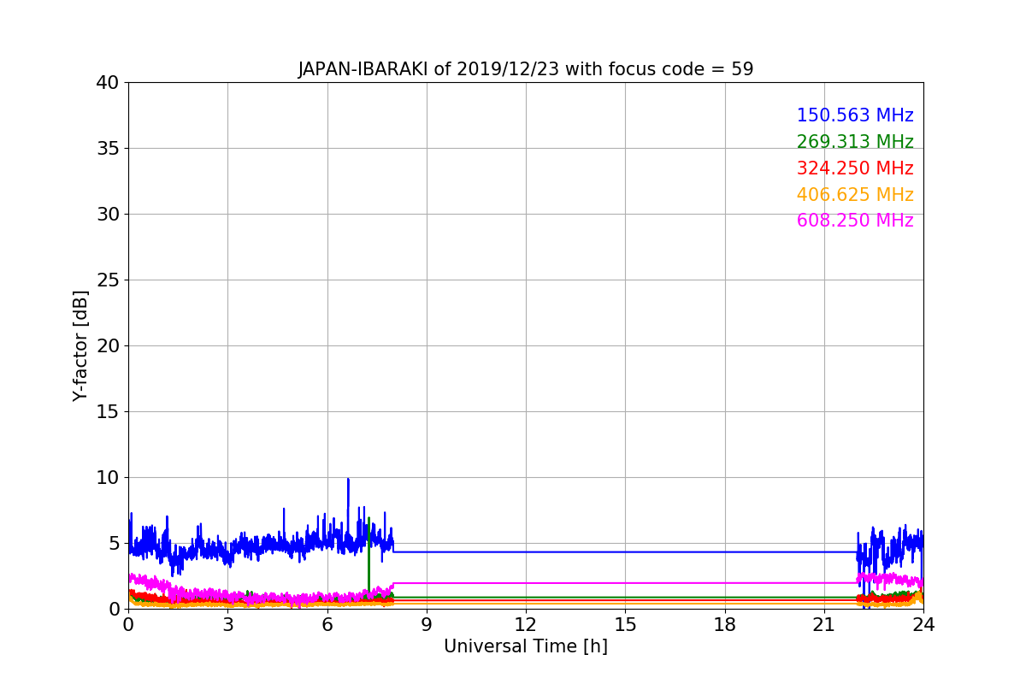Click the Y-factor [dB] axis label
Screen dimensions: 1026x684
tap(80, 345)
